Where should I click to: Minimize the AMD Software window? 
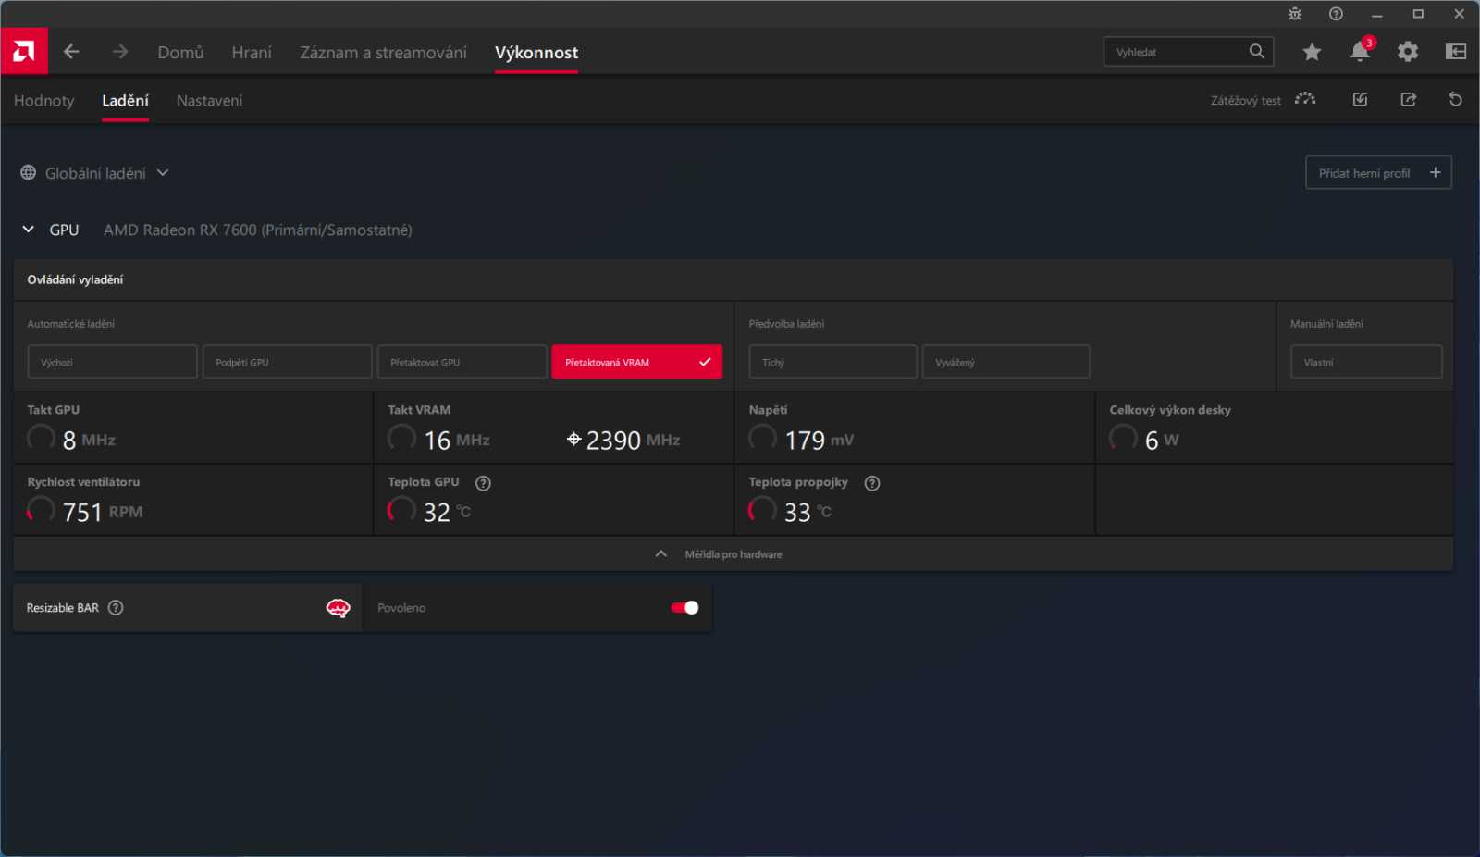pyautogui.click(x=1377, y=14)
